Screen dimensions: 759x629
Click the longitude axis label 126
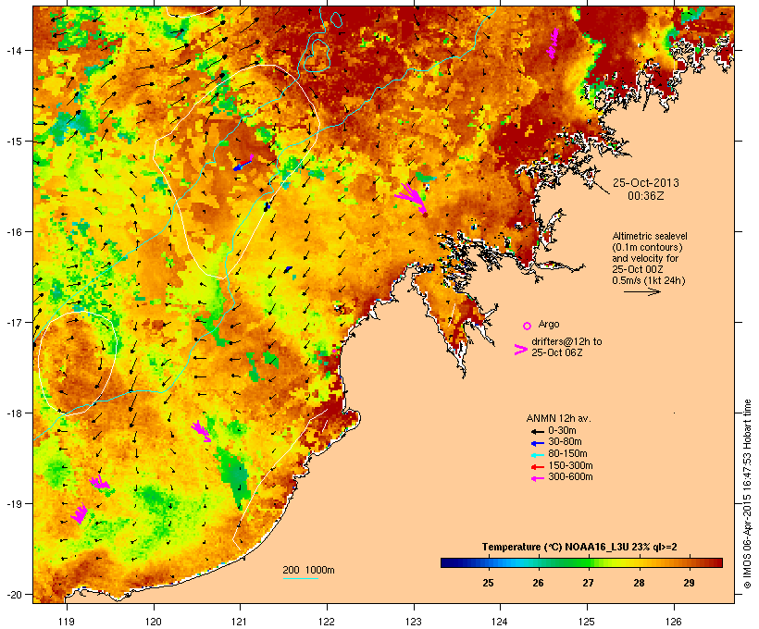[x=673, y=622]
